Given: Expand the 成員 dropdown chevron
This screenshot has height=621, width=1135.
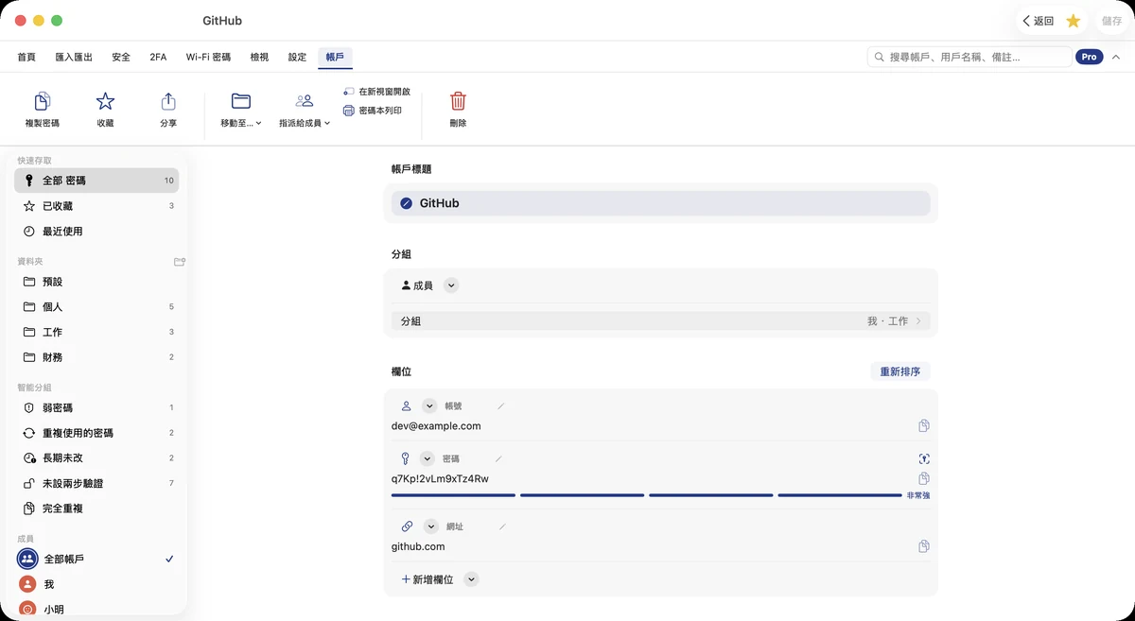Looking at the screenshot, I should [451, 285].
